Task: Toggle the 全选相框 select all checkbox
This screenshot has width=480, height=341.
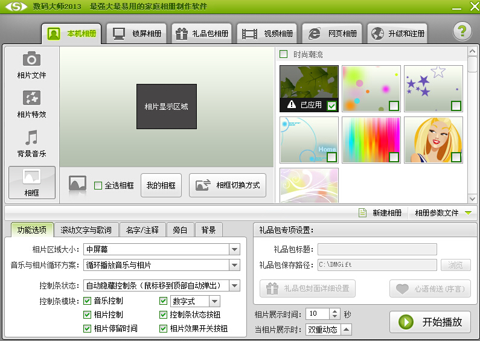Action: (98, 186)
